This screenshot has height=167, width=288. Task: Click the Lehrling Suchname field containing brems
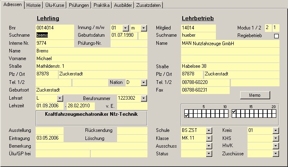point(49,35)
